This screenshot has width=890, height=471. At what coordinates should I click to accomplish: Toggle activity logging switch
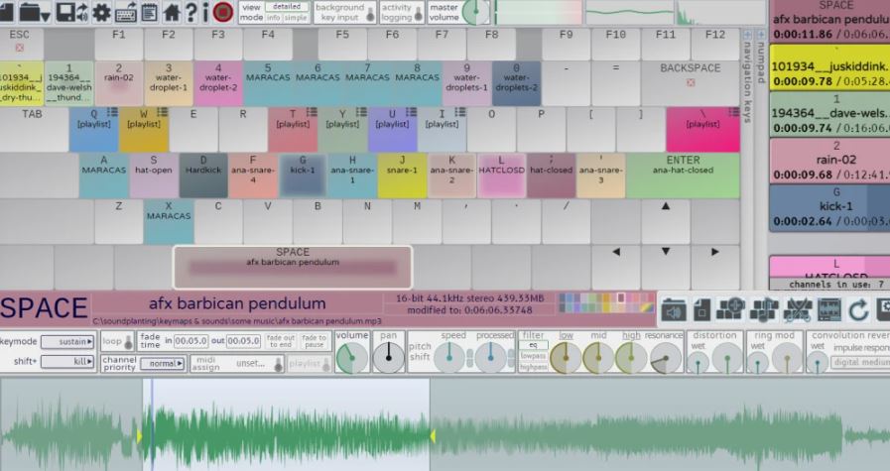(x=419, y=15)
